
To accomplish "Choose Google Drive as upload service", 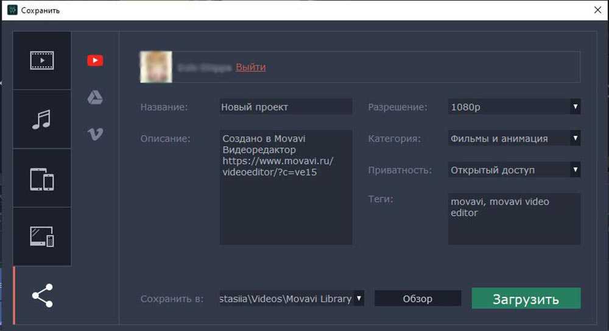I will [x=95, y=98].
